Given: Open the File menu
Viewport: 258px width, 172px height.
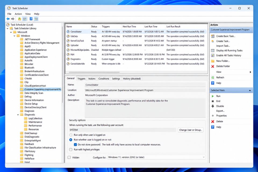Looking at the screenshot, I should pyautogui.click(x=9, y=14).
